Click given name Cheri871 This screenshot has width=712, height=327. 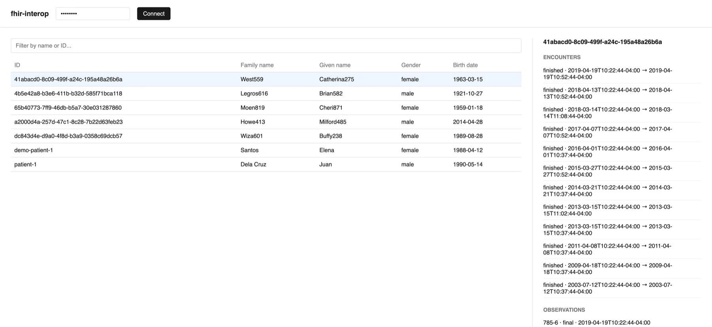click(331, 108)
